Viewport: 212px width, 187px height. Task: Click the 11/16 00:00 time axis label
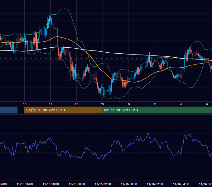129,184
